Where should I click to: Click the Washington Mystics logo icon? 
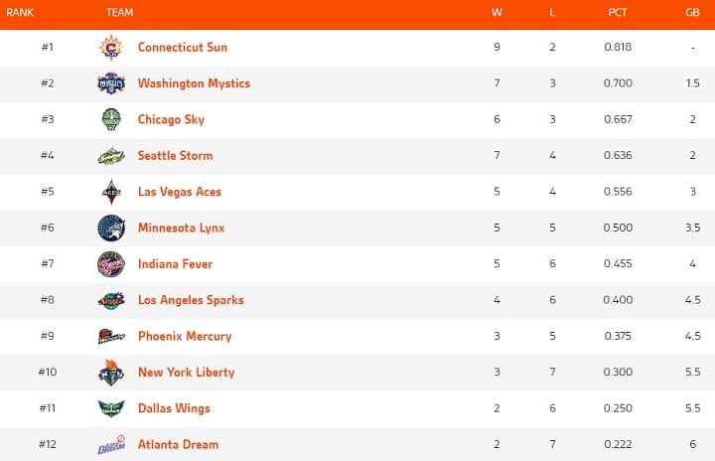coord(111,83)
